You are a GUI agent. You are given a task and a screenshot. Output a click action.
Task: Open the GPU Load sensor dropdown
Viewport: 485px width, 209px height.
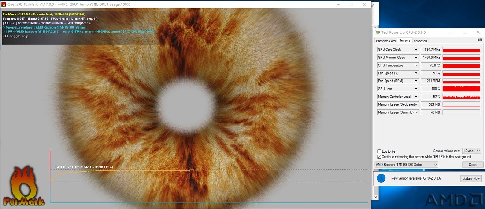(x=416, y=89)
